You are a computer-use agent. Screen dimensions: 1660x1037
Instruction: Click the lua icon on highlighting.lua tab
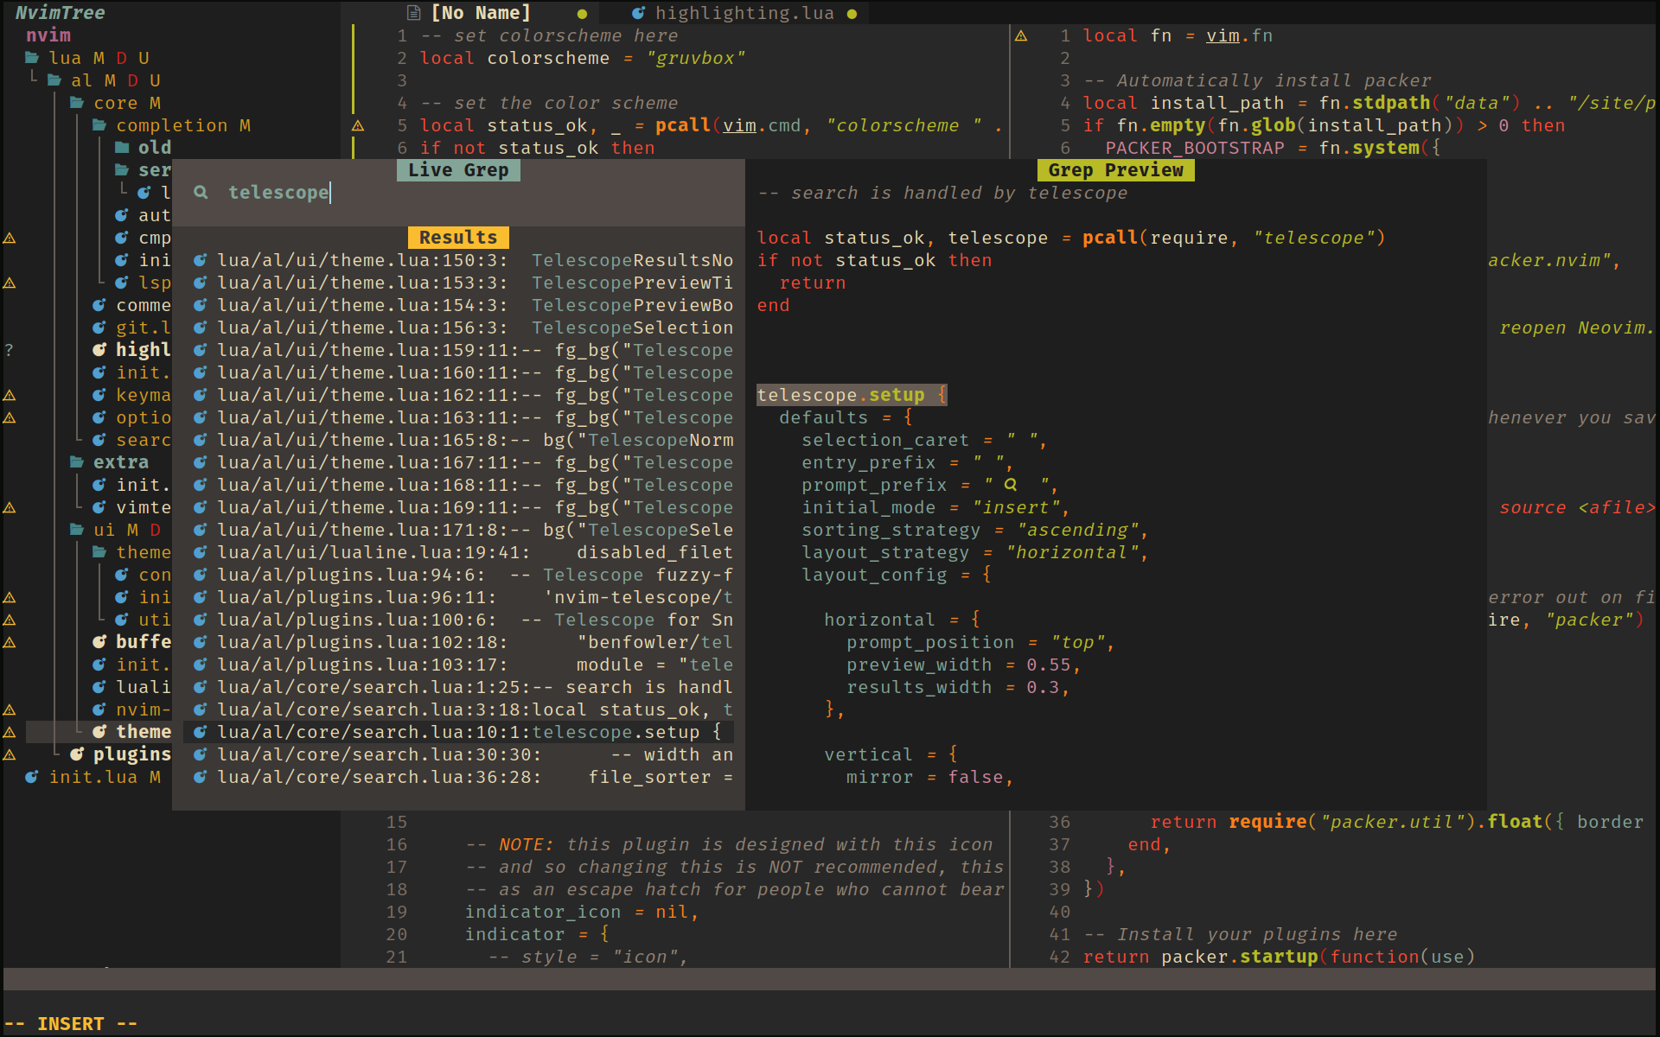[639, 13]
